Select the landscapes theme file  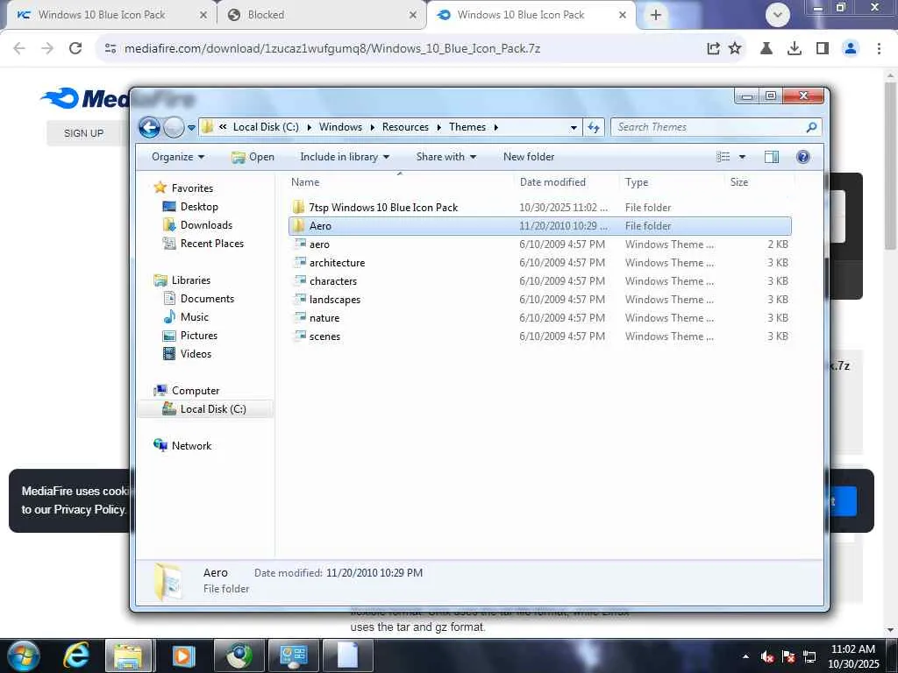pyautogui.click(x=540, y=299)
